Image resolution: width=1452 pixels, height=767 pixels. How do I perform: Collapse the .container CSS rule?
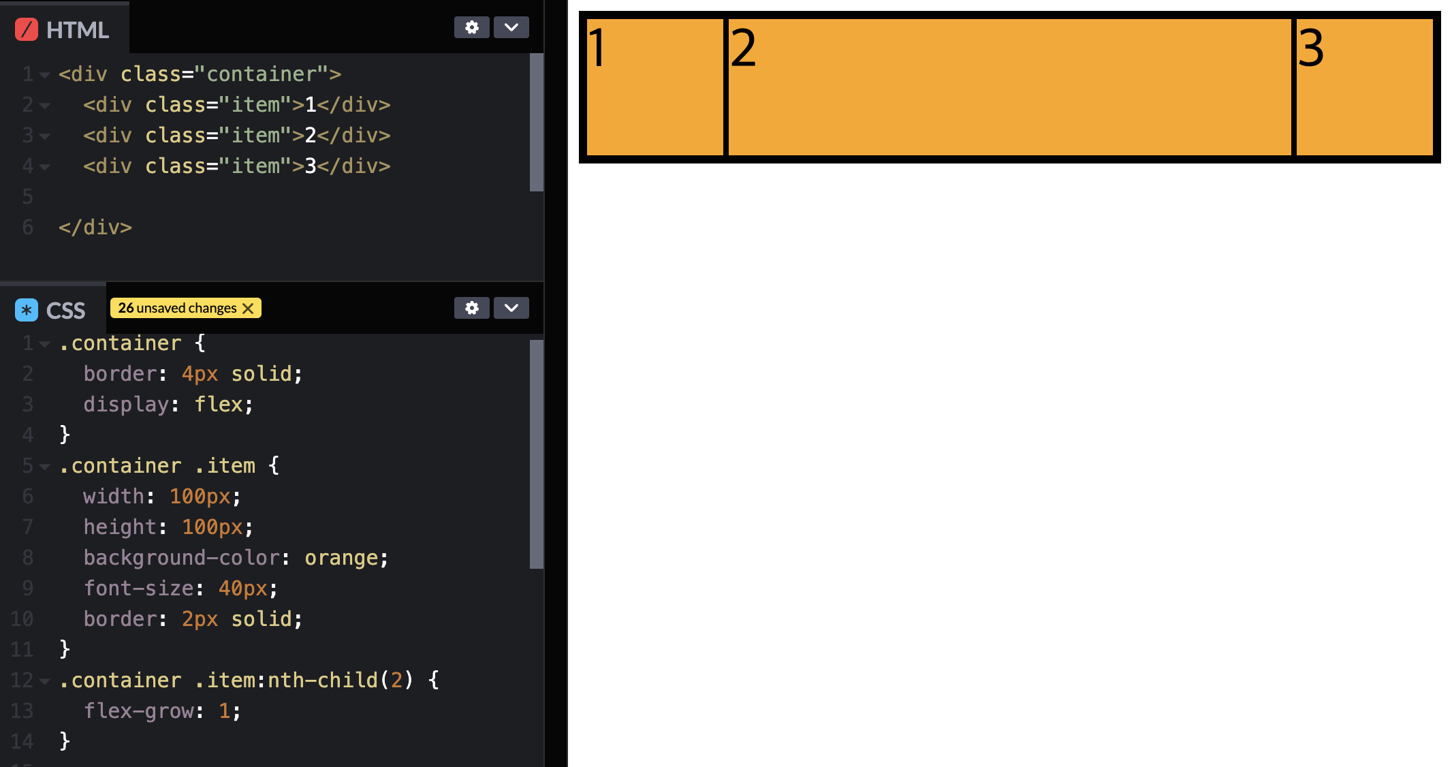45,345
